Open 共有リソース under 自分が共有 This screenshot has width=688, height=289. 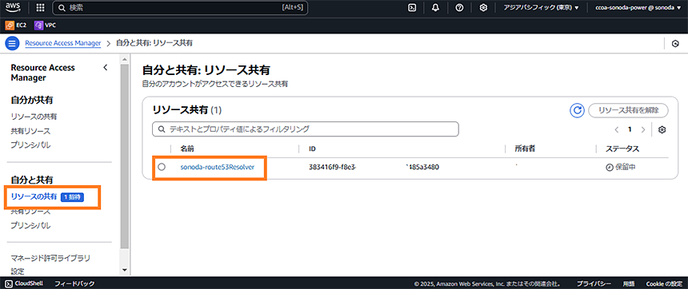click(x=30, y=131)
